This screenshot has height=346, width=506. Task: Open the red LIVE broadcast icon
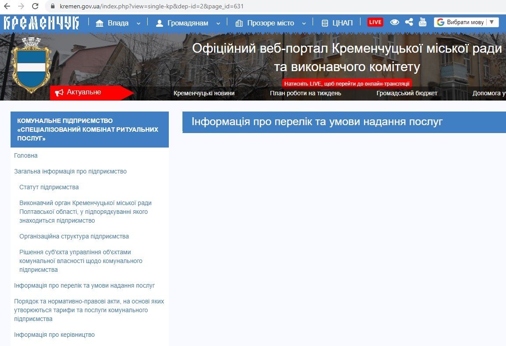click(x=375, y=22)
